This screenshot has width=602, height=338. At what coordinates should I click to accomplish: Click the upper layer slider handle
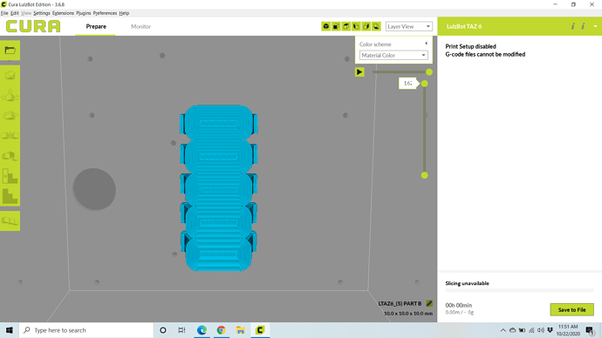coord(424,84)
